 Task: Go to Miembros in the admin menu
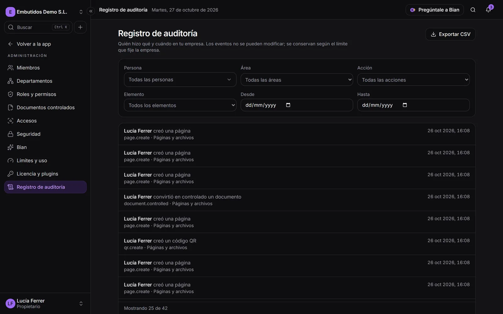(x=45, y=68)
